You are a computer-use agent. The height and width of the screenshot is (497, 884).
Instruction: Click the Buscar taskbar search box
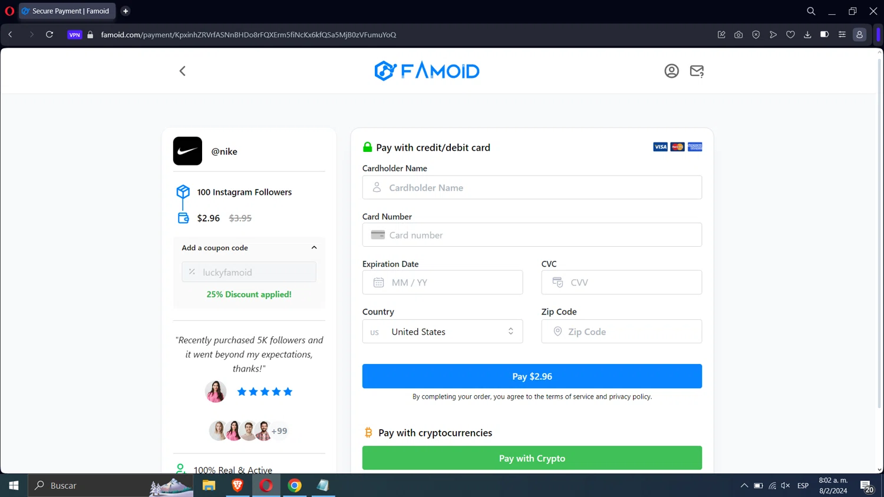click(110, 486)
